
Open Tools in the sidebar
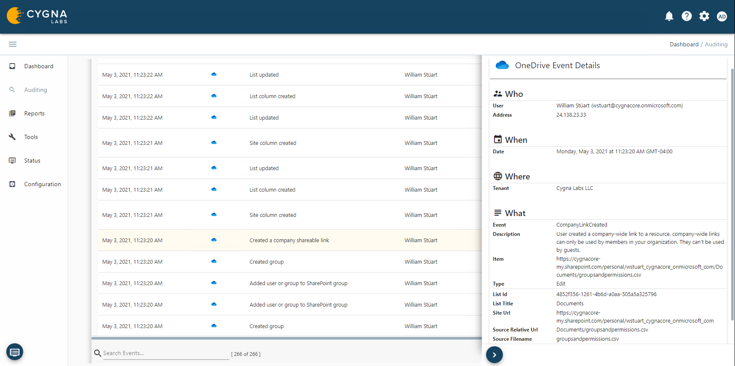[x=31, y=137]
